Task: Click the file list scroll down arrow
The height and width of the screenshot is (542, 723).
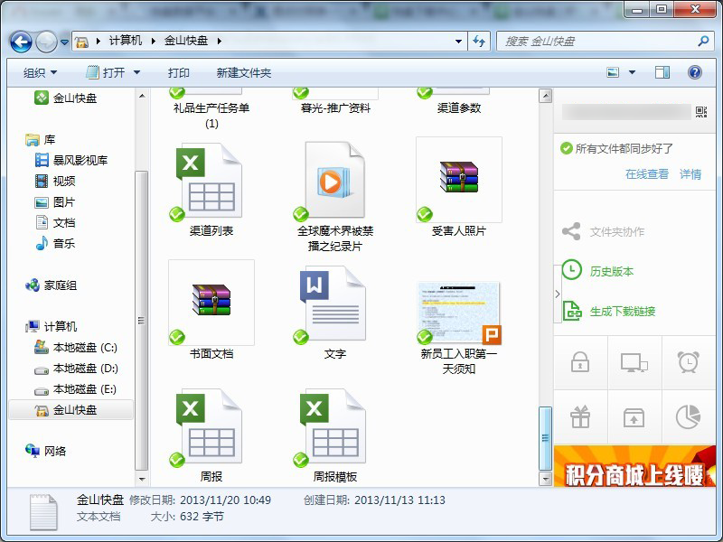Action: point(545,479)
